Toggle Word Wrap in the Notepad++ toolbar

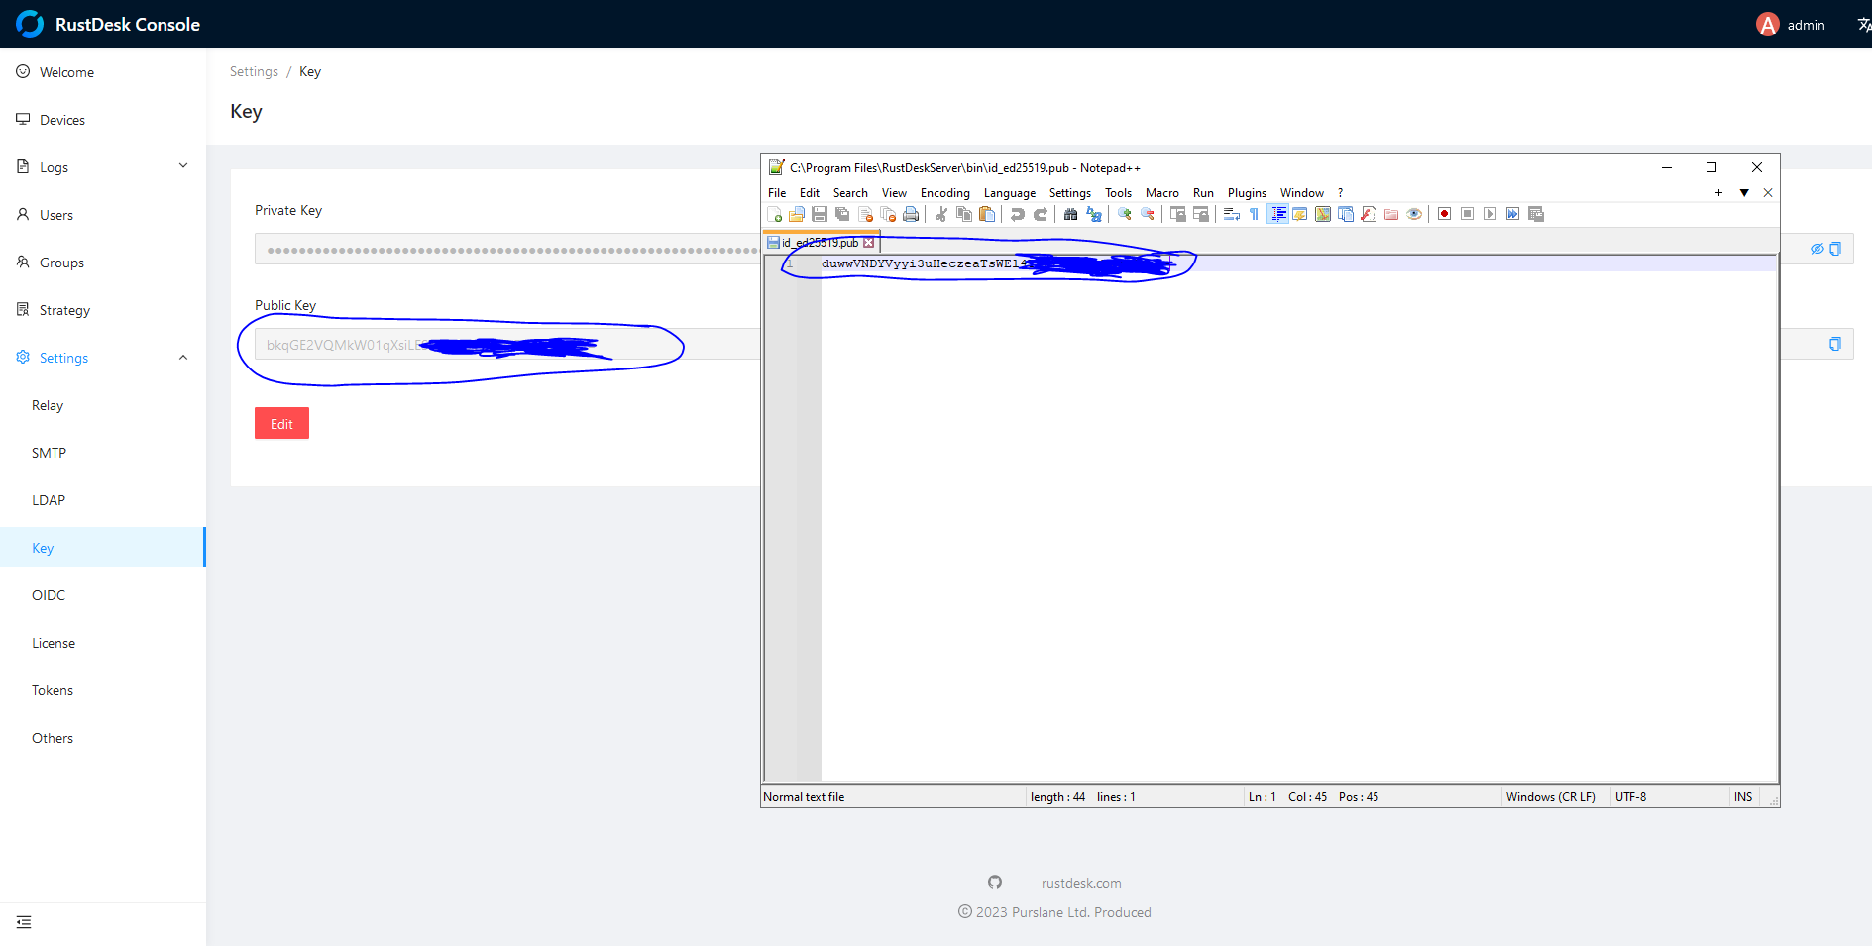[x=1231, y=214]
